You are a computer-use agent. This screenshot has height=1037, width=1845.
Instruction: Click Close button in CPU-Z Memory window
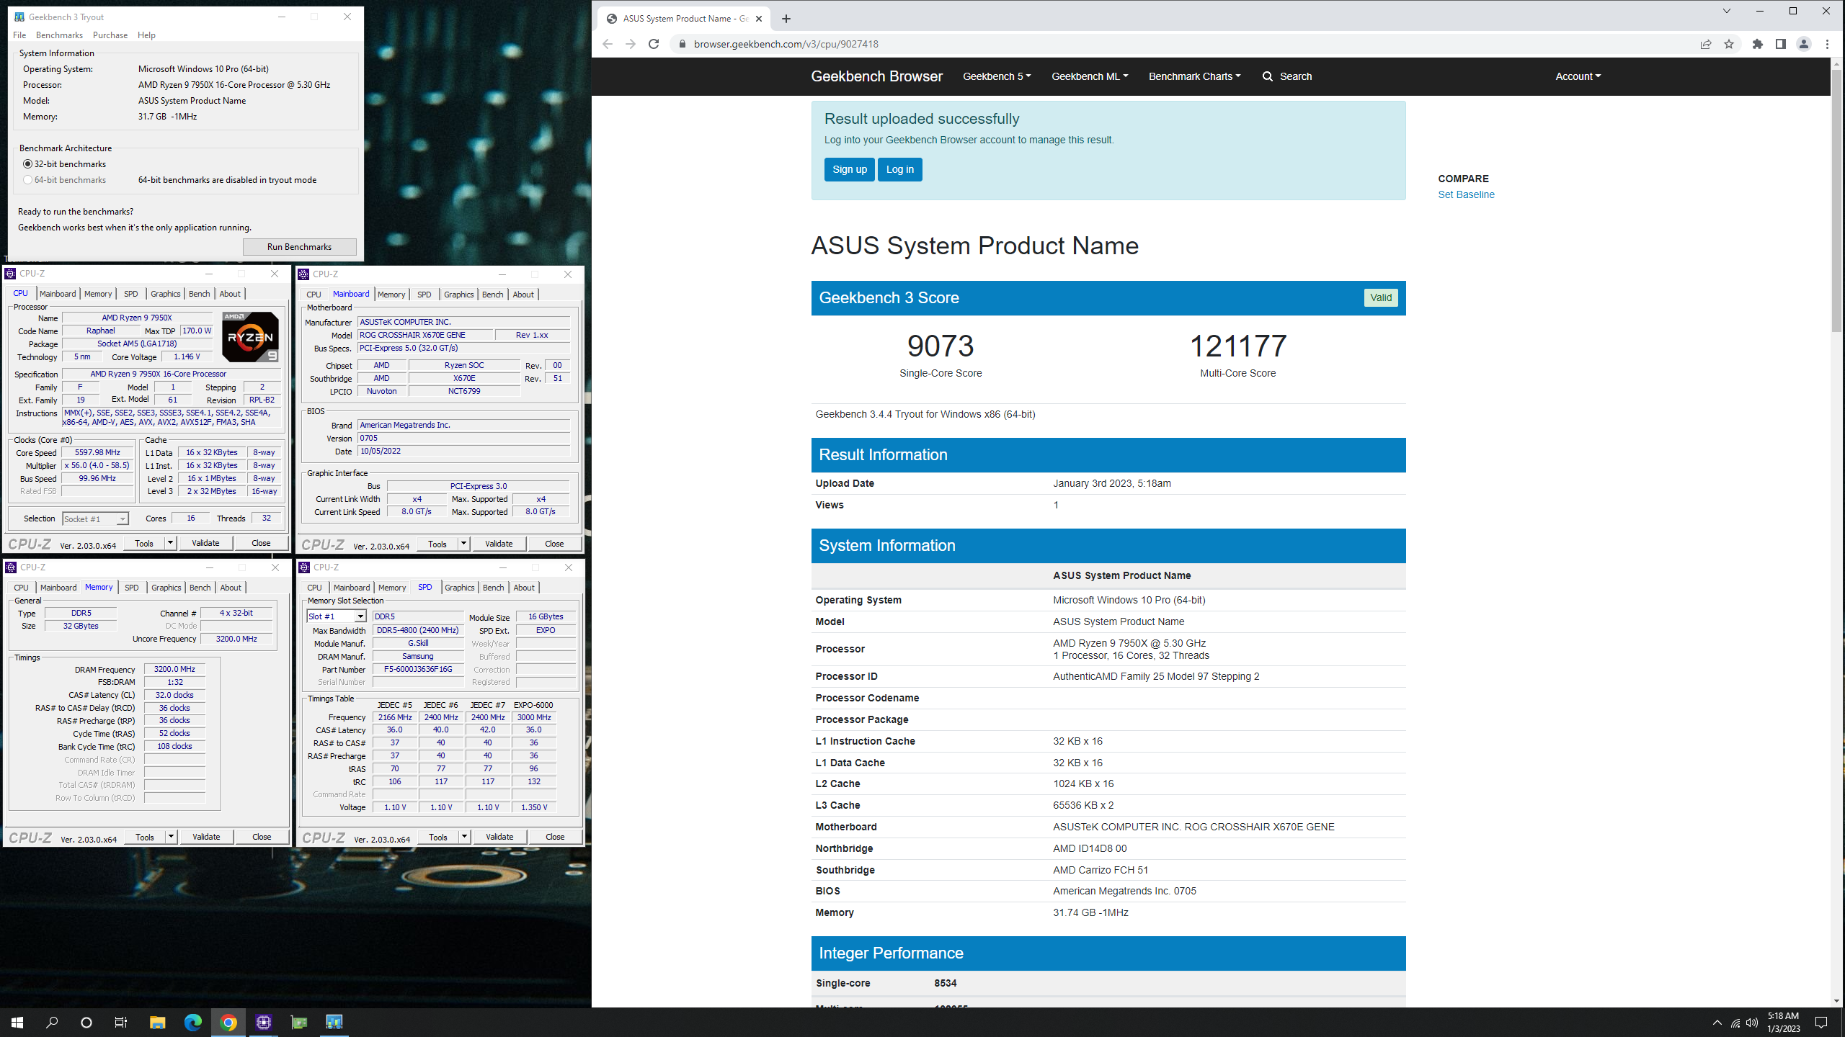click(262, 837)
